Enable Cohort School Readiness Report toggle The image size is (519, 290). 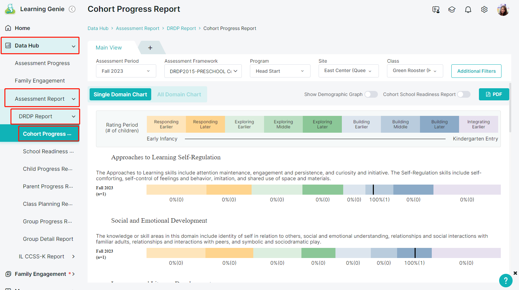pyautogui.click(x=464, y=94)
